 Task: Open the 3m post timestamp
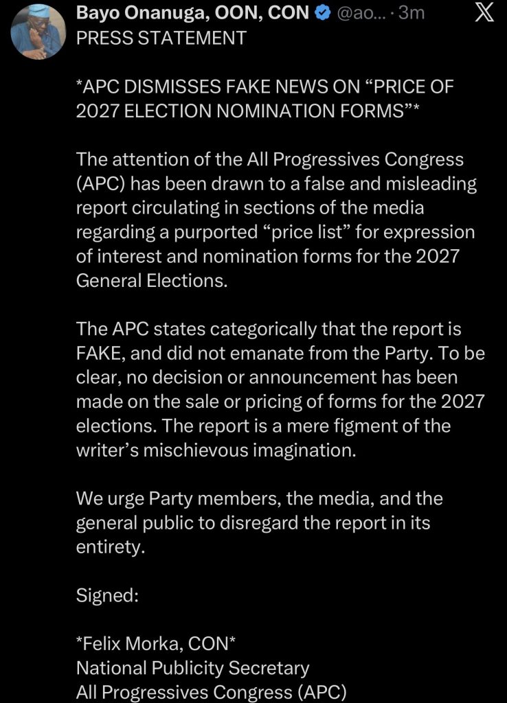tap(412, 13)
